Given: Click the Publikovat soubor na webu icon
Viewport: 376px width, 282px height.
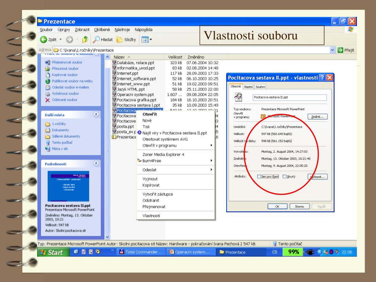Looking at the screenshot, I should coord(47,81).
